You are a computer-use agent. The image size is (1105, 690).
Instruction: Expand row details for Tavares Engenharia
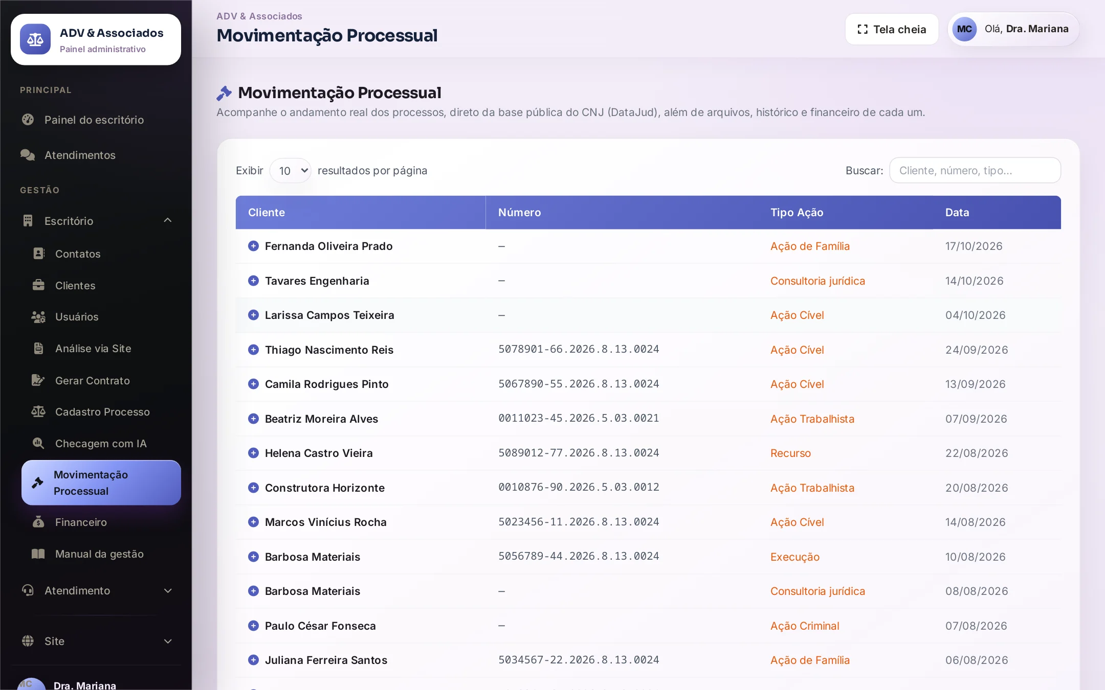tap(253, 281)
